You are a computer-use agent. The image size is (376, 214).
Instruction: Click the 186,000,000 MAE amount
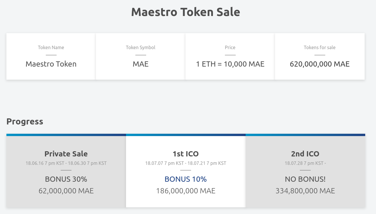click(x=186, y=191)
